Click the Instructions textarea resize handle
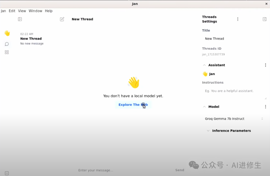The height and width of the screenshot is (176, 270). (x=265, y=98)
